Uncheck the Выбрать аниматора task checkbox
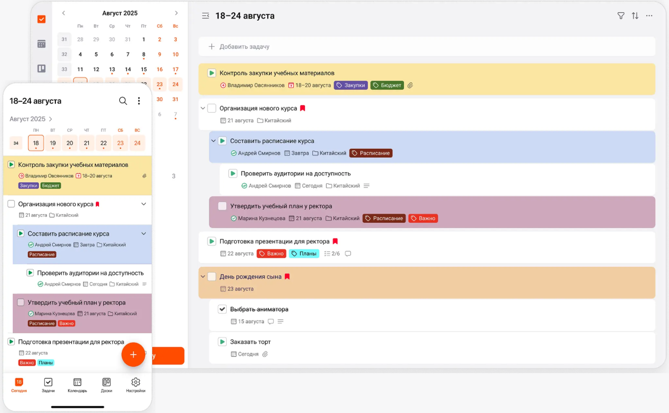The width and height of the screenshot is (669, 413). pos(222,309)
